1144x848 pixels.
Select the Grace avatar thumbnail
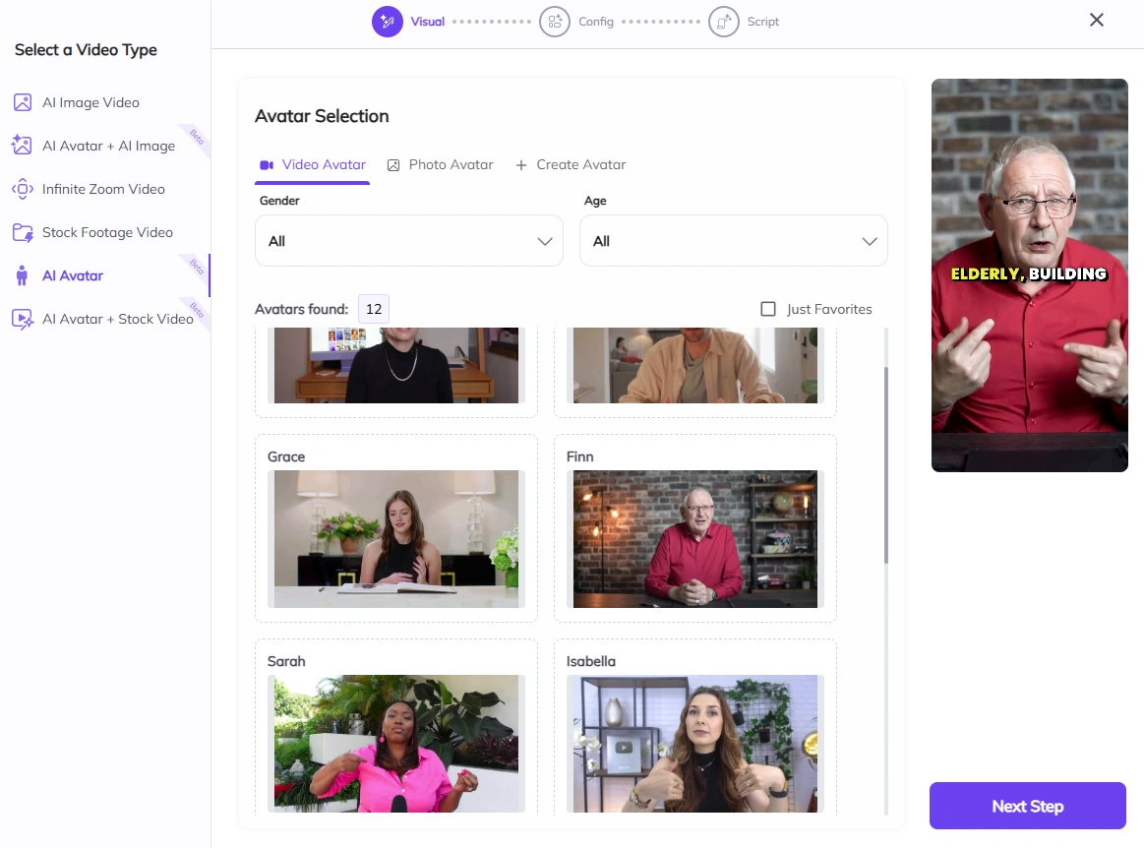(x=396, y=538)
